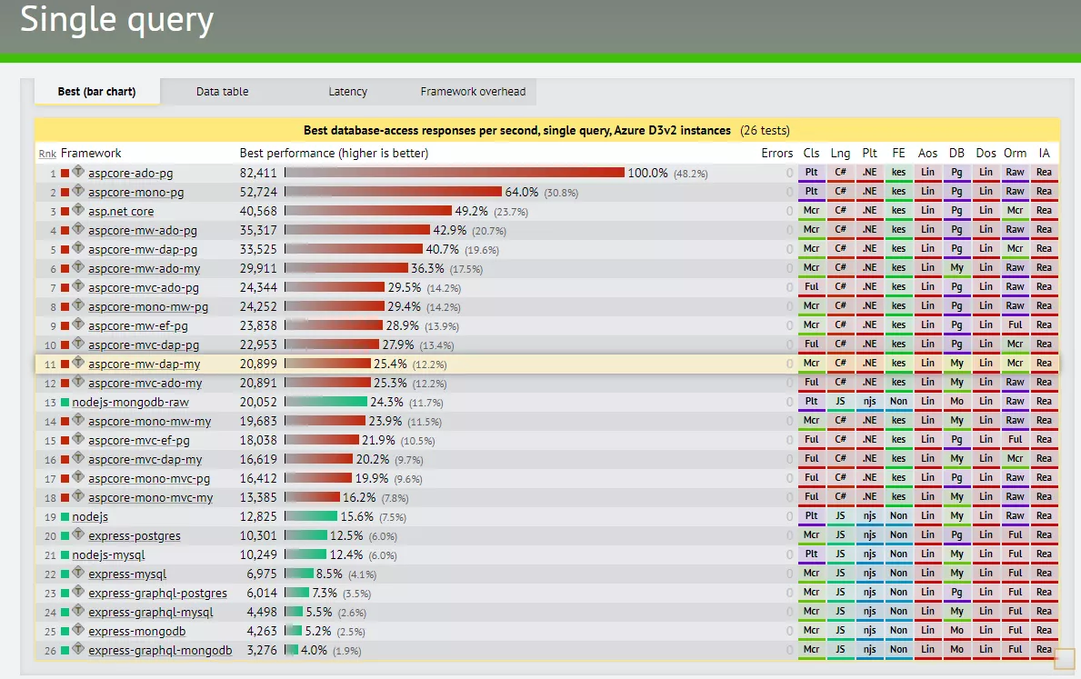Screen dimensions: 1081x679
Task: Click the icon beside aspcore-mw-ado-pg
Action: click(78, 228)
